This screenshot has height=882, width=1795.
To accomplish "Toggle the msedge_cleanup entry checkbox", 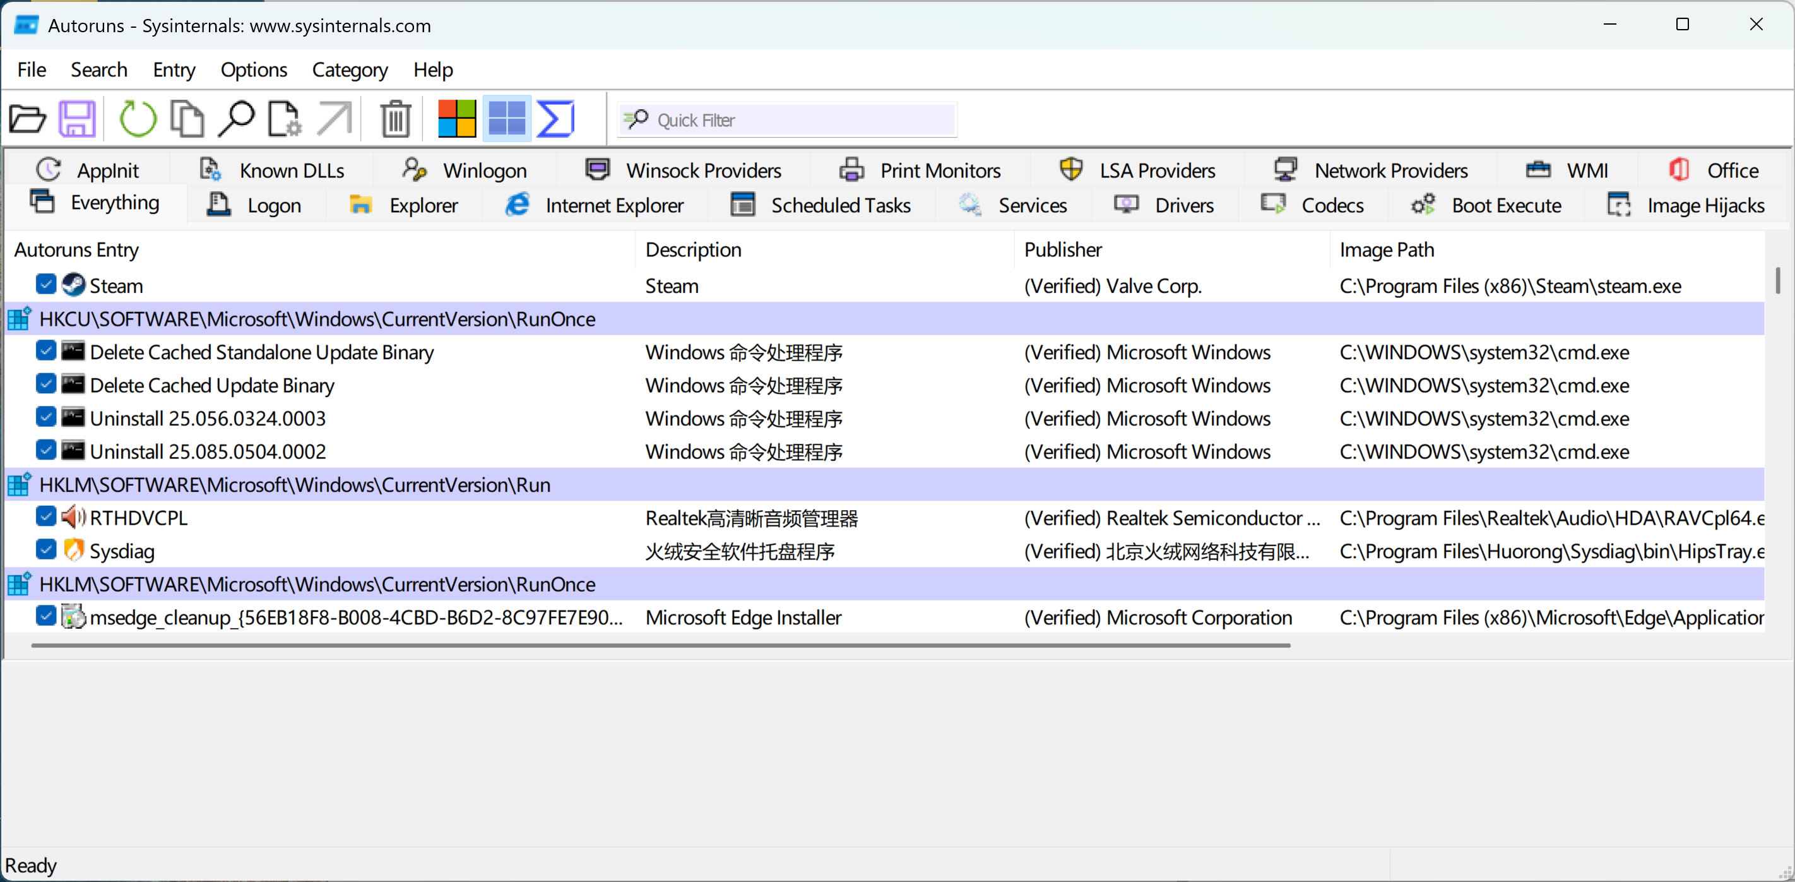I will (x=46, y=616).
